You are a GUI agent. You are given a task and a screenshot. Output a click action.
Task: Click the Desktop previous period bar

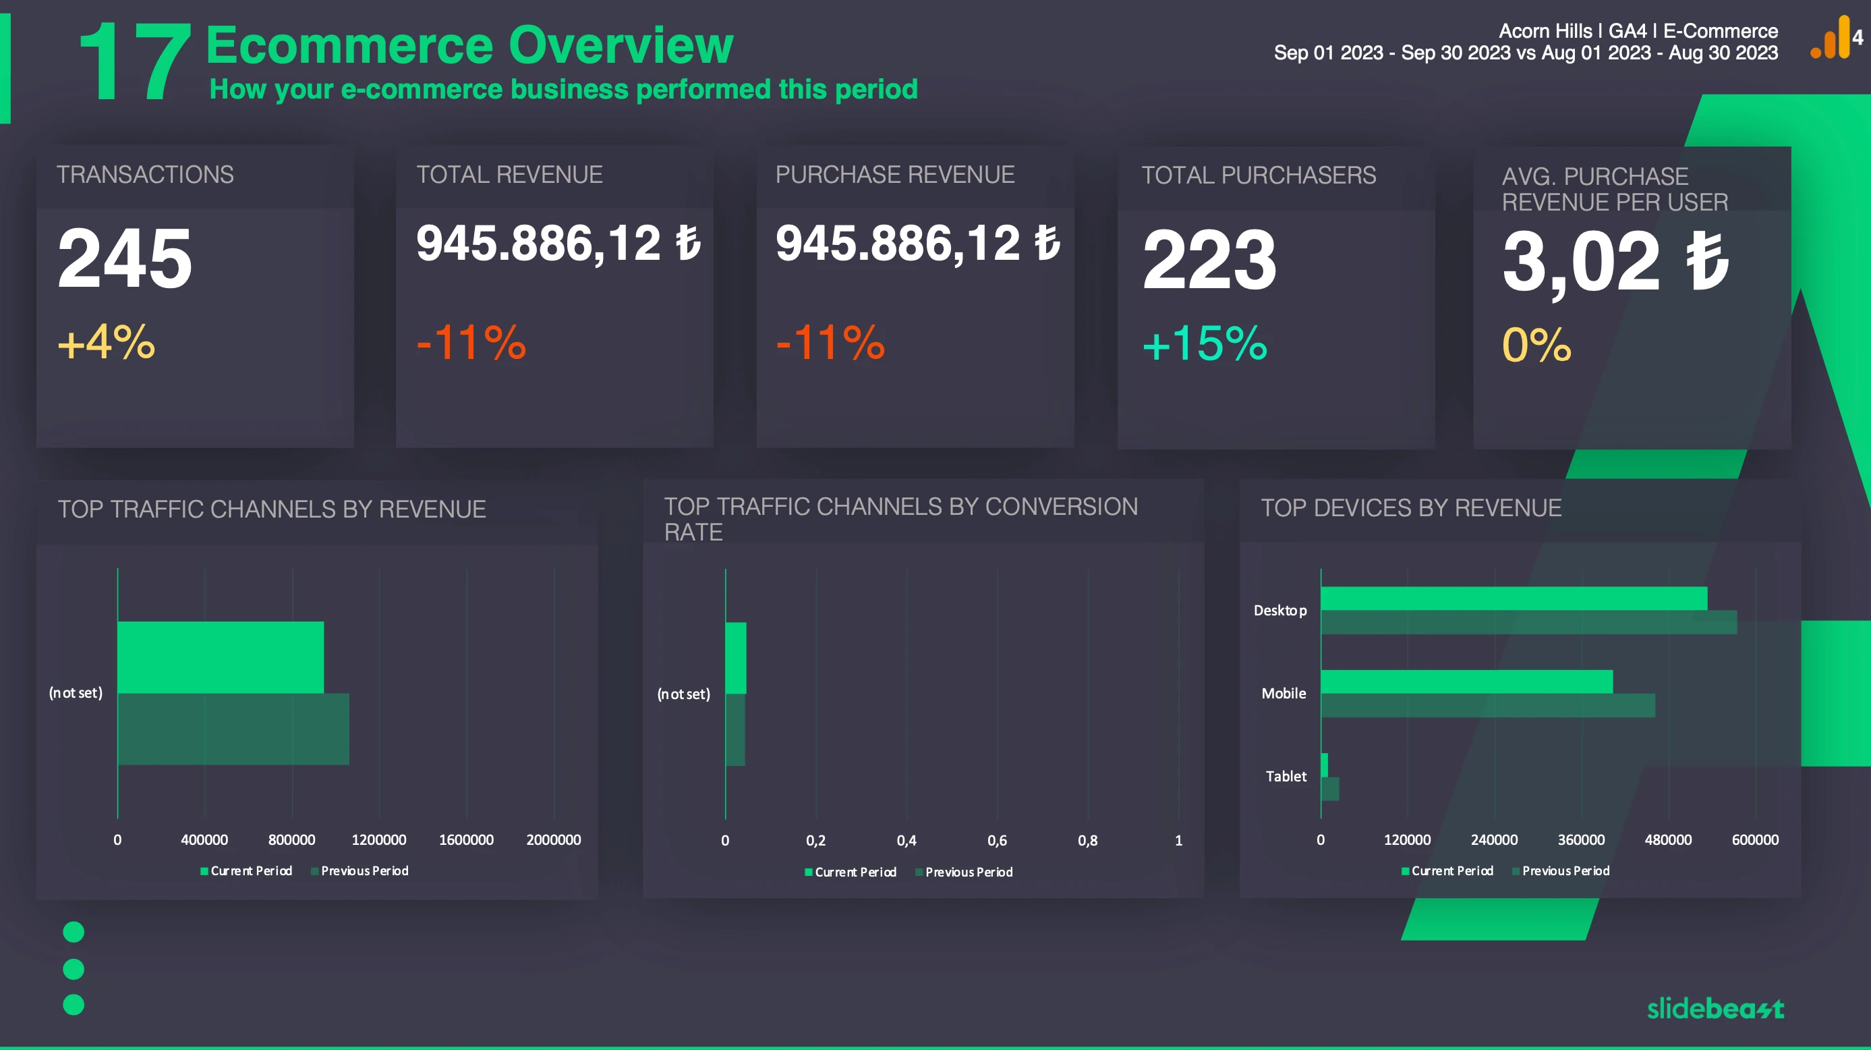(x=1529, y=623)
